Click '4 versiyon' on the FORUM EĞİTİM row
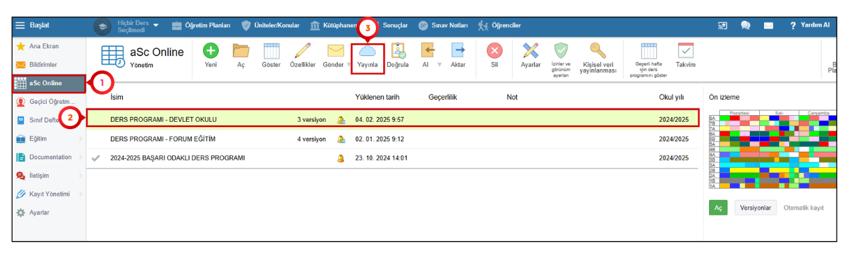 click(x=311, y=139)
